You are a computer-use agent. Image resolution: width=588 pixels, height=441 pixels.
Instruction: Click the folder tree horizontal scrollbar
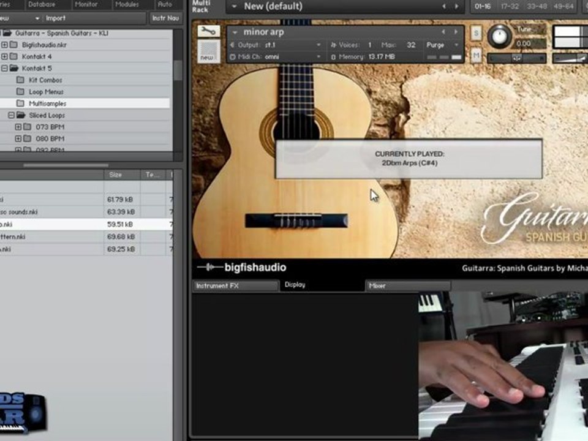(x=66, y=165)
